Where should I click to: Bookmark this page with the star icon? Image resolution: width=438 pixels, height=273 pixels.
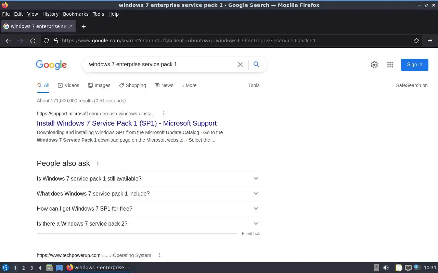click(416, 41)
